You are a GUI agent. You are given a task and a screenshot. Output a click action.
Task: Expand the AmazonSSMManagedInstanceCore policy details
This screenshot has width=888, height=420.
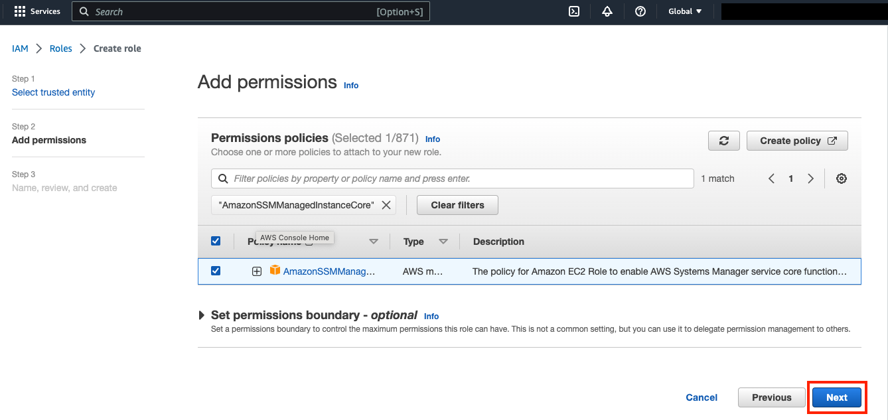click(x=257, y=271)
